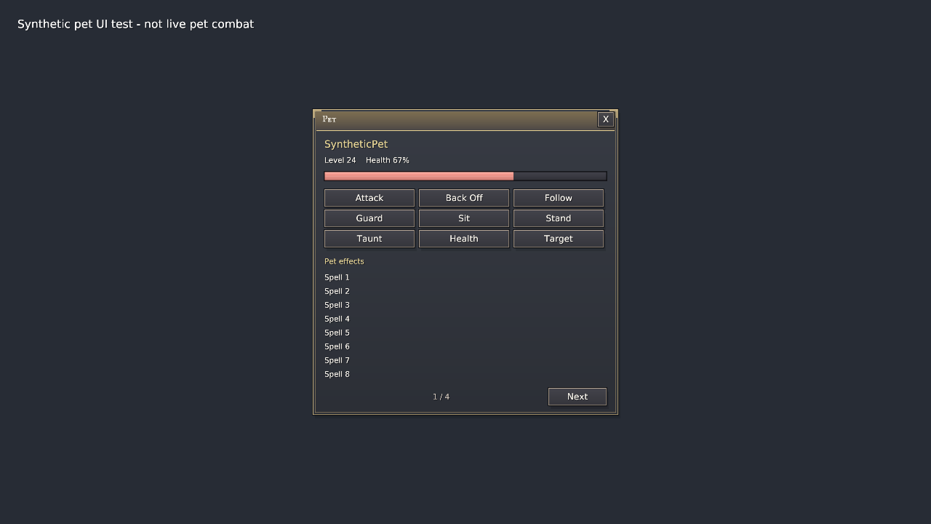Viewport: 931px width, 524px height.
Task: Make the pet Sit
Action: click(464, 218)
